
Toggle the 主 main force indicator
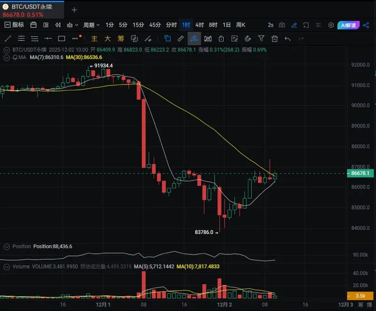pyautogui.click(x=94, y=39)
